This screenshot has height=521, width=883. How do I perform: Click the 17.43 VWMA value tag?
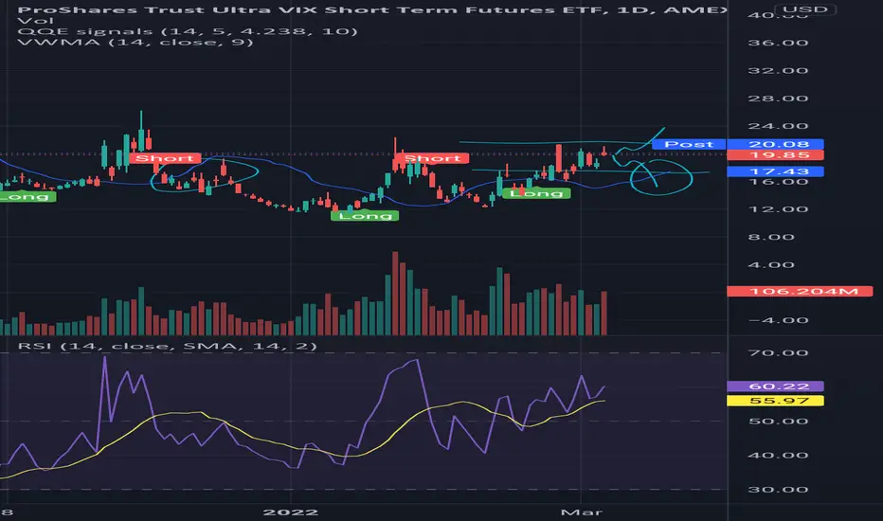(x=775, y=171)
